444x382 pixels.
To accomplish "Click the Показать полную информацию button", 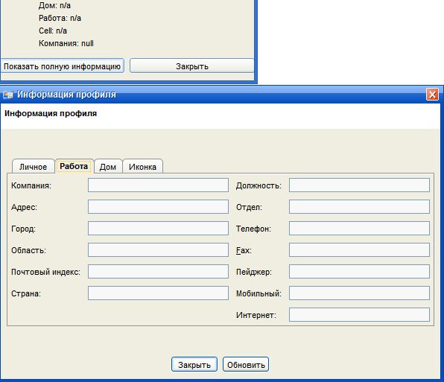I will (x=63, y=66).
